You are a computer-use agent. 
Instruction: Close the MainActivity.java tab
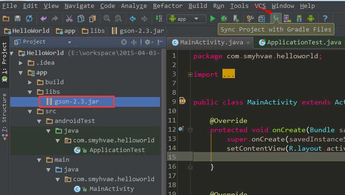[248, 43]
